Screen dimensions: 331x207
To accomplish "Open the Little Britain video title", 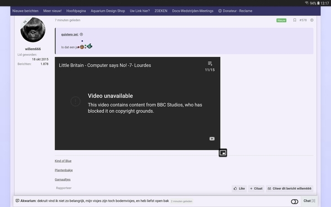I will click(x=105, y=65).
